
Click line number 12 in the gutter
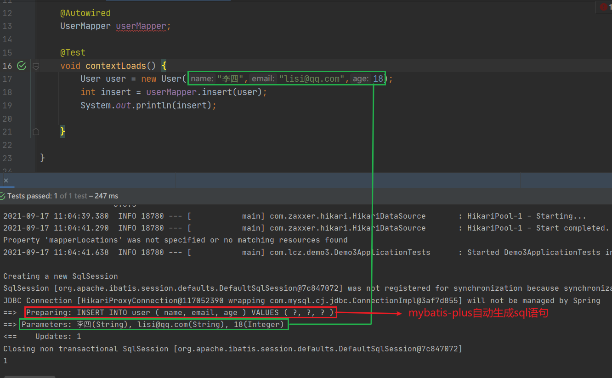coord(7,13)
